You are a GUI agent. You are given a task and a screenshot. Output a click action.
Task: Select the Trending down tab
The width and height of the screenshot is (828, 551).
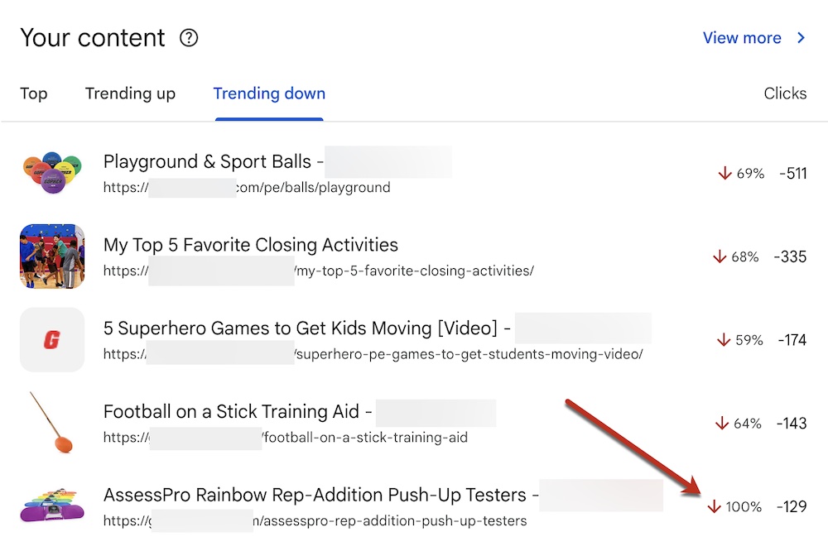(269, 93)
